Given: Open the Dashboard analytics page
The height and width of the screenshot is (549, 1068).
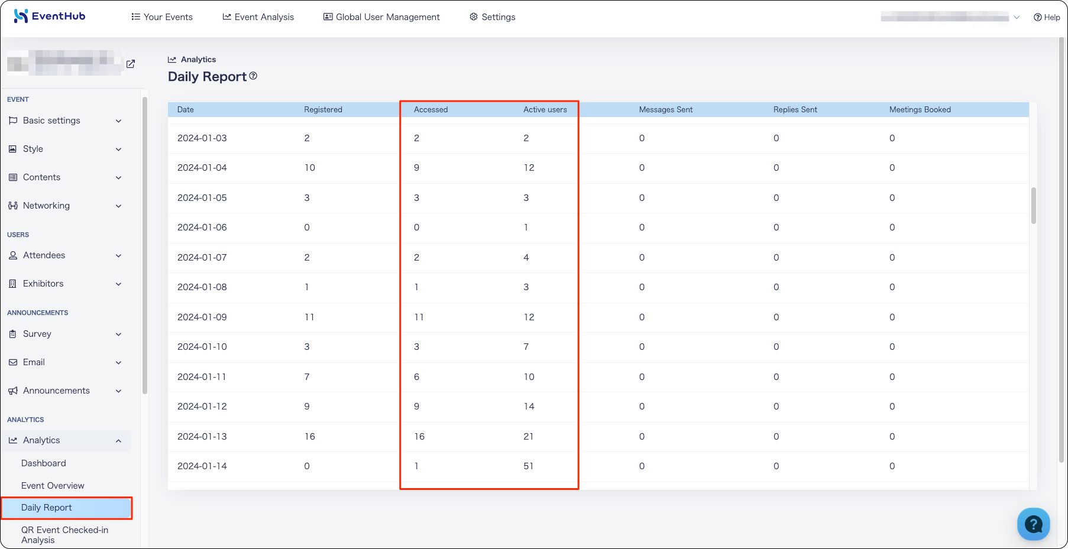Looking at the screenshot, I should point(44,463).
